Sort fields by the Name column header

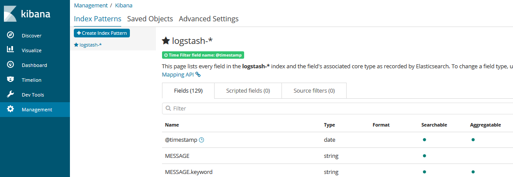point(172,125)
